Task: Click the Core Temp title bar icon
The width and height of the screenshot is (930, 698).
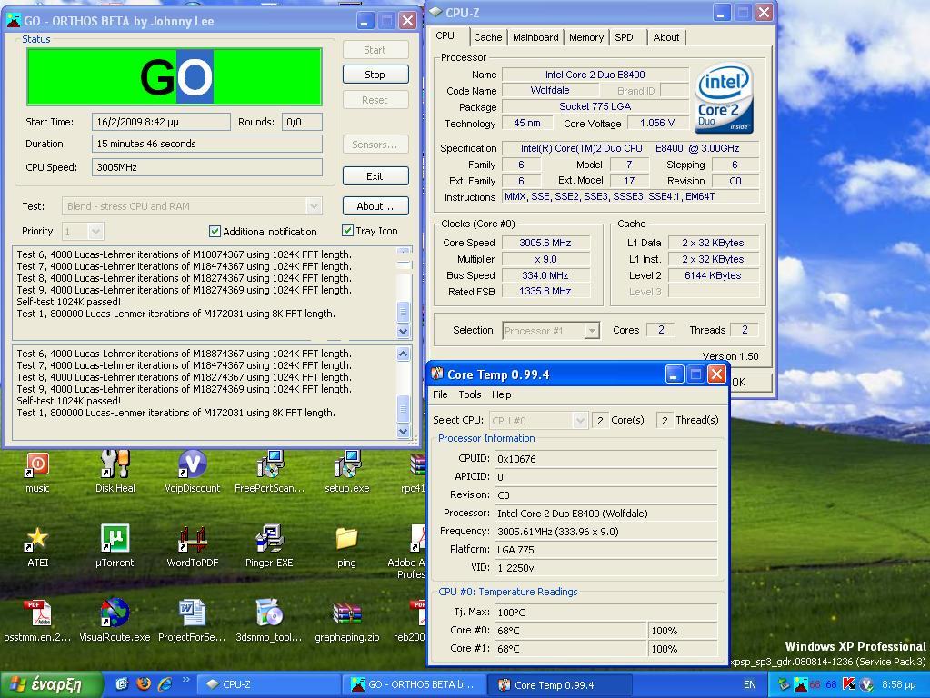Action: coord(437,374)
